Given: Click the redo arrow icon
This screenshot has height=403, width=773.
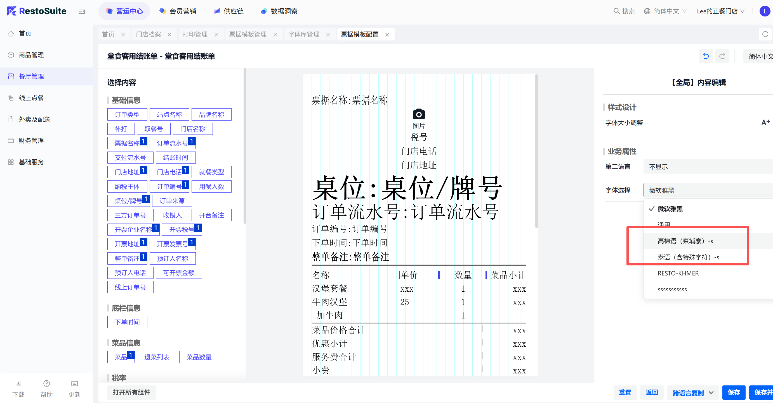Looking at the screenshot, I should tap(722, 56).
